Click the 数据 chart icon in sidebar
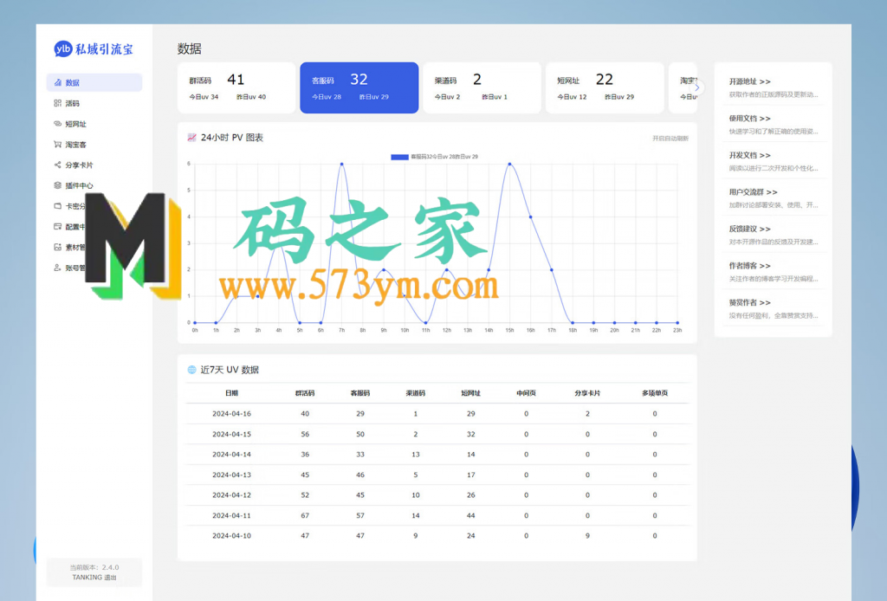The width and height of the screenshot is (887, 601). [58, 82]
